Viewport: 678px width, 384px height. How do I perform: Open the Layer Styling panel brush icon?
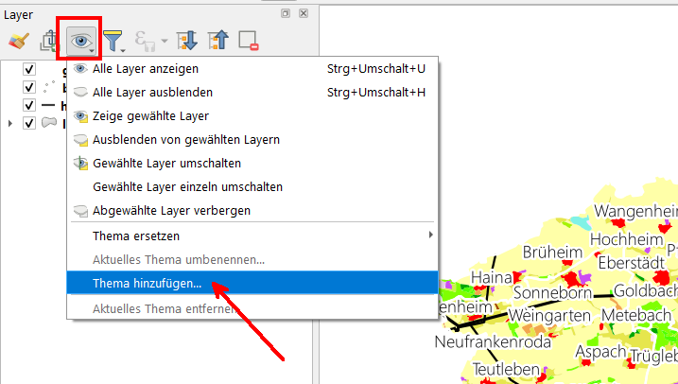tap(19, 41)
